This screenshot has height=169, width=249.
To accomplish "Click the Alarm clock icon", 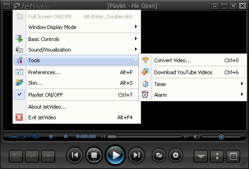I will click(145, 94).
